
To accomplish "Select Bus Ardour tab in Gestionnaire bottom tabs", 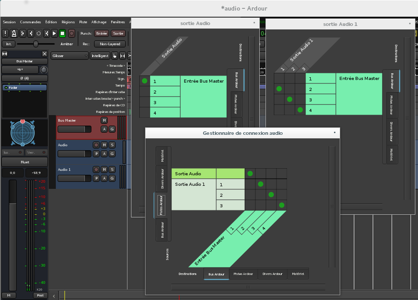I will point(216,274).
